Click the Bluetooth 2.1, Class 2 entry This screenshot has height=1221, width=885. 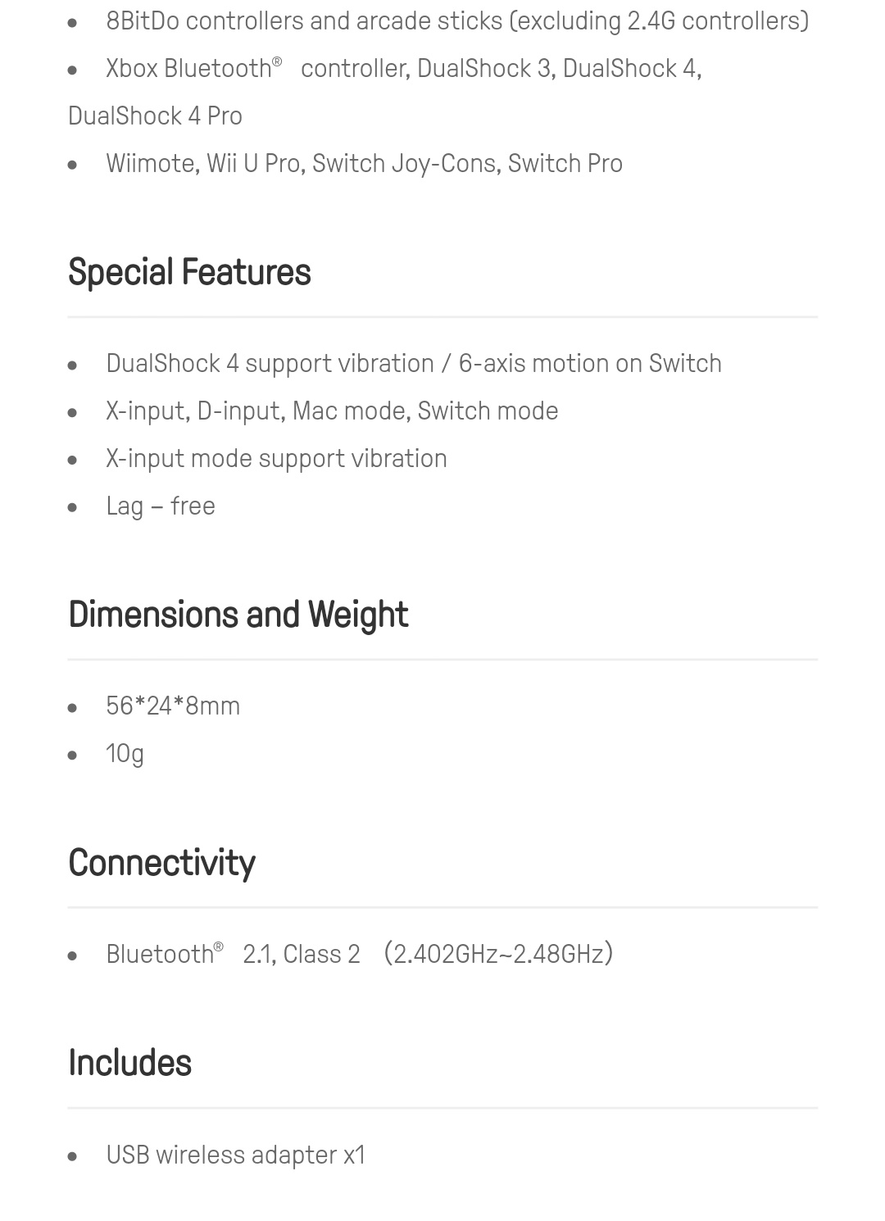(x=233, y=955)
